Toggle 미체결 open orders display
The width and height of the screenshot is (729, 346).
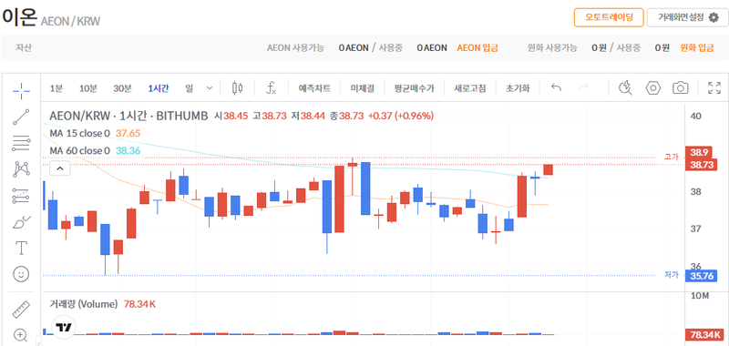coord(362,87)
